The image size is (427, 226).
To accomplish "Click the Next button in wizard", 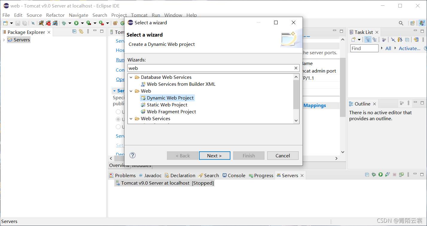I will point(215,156).
